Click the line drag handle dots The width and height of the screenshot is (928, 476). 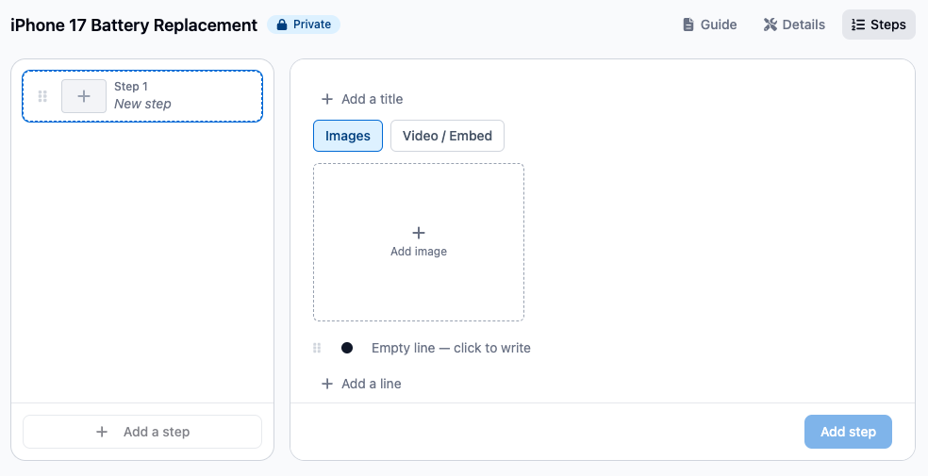pyautogui.click(x=317, y=348)
